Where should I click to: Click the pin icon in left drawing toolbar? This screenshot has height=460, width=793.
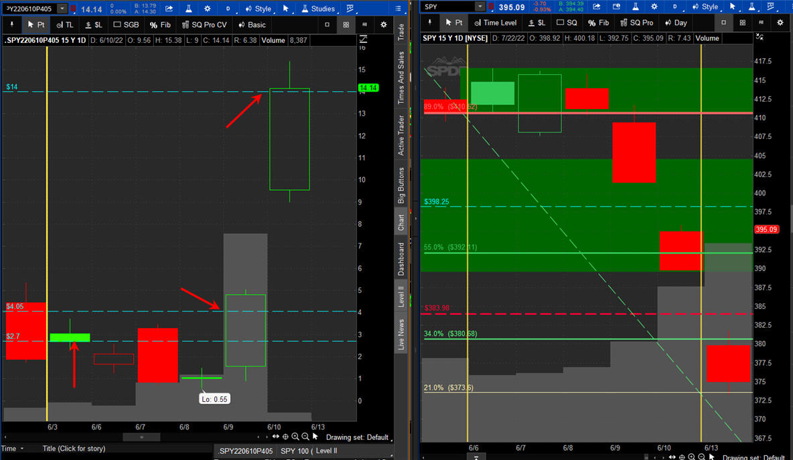click(x=11, y=24)
